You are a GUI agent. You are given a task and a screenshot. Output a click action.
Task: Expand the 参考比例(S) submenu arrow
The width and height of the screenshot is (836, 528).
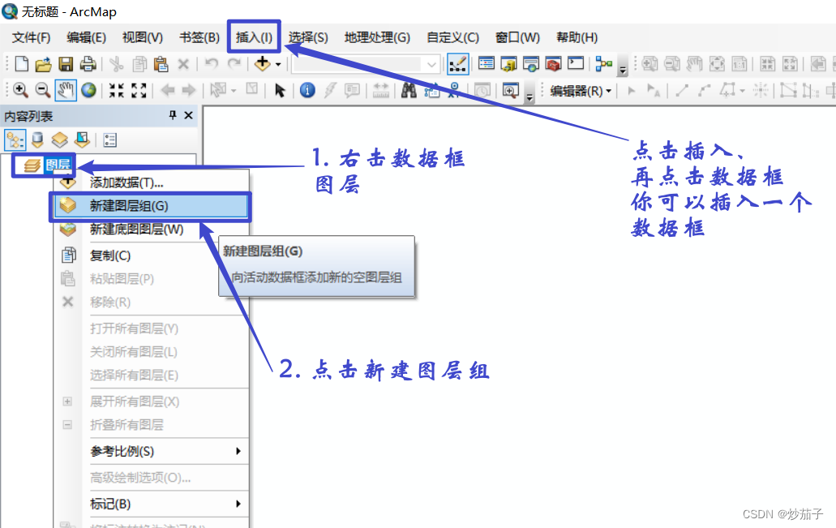point(238,451)
